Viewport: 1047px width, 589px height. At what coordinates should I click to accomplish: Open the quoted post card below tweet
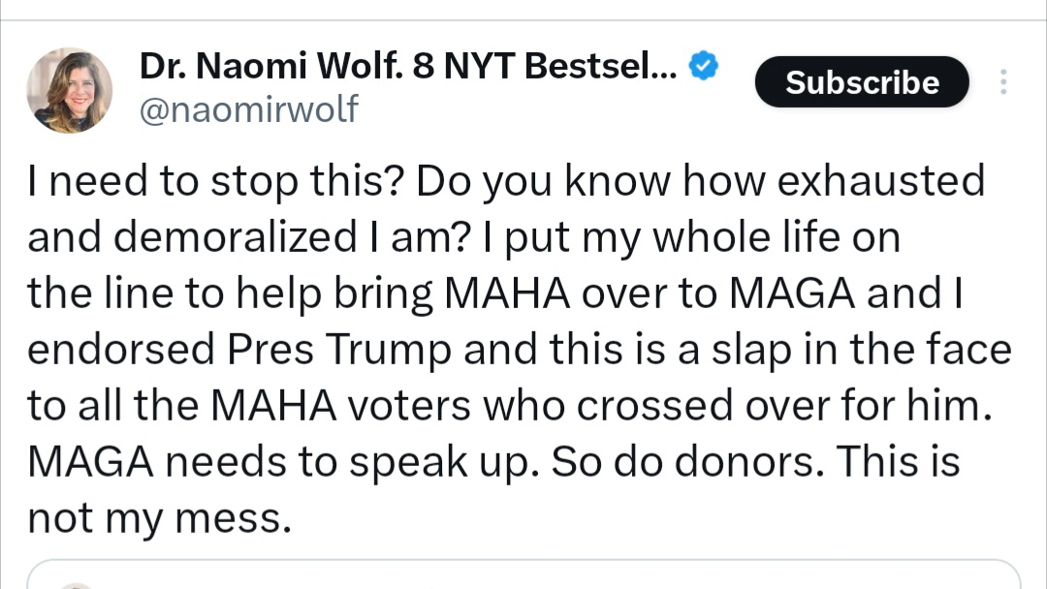(523, 574)
